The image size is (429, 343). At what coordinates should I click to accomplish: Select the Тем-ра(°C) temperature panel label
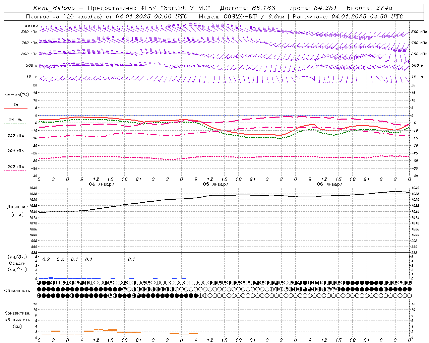(16, 95)
